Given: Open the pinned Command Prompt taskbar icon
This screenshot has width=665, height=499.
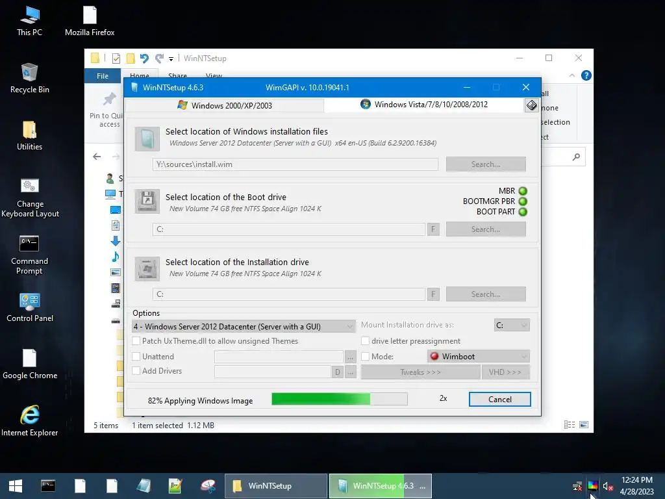Looking at the screenshot, I should 48,486.
